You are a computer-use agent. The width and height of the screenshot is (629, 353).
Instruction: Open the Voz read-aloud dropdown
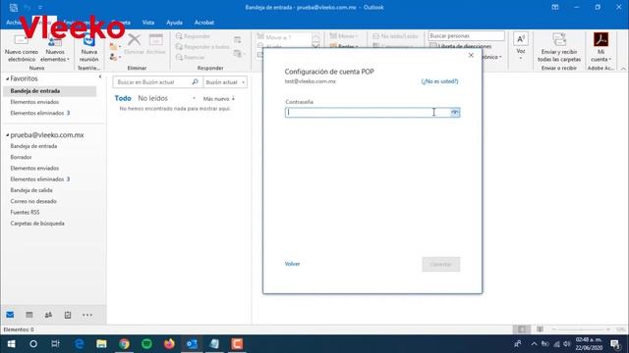[521, 46]
